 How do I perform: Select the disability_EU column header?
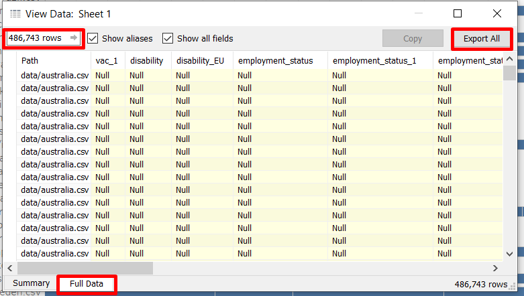[x=202, y=61]
